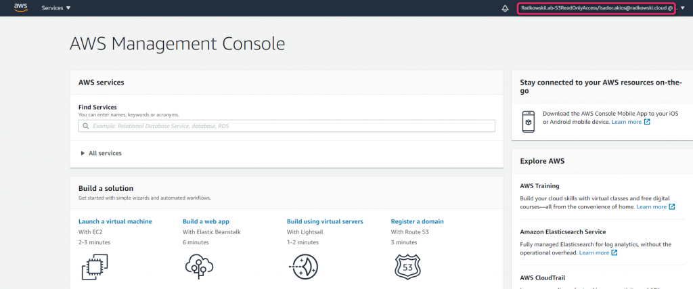Click the EC2 chip icon

click(95, 267)
